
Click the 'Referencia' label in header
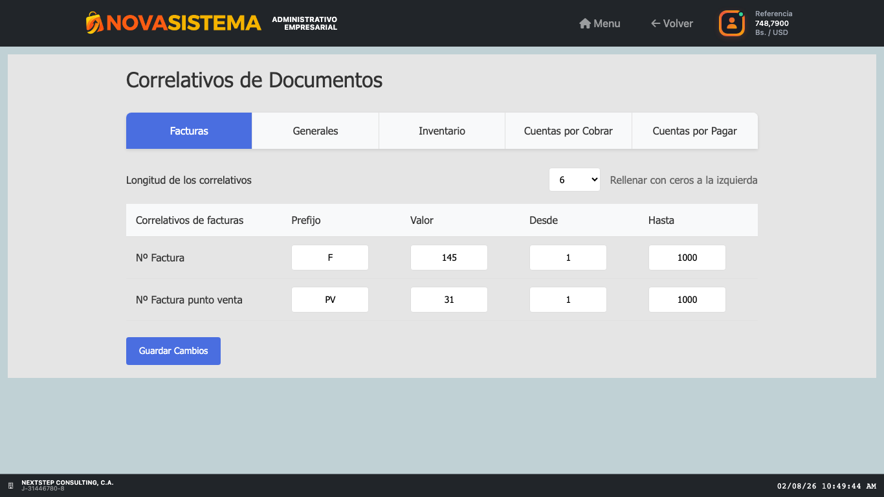coord(773,14)
